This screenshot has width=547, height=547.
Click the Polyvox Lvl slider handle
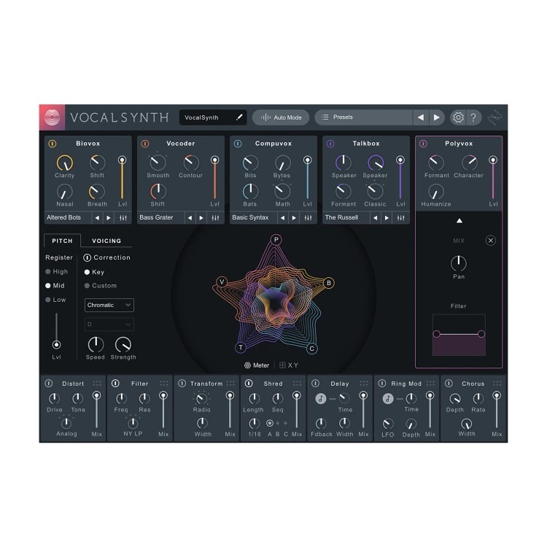click(x=492, y=160)
